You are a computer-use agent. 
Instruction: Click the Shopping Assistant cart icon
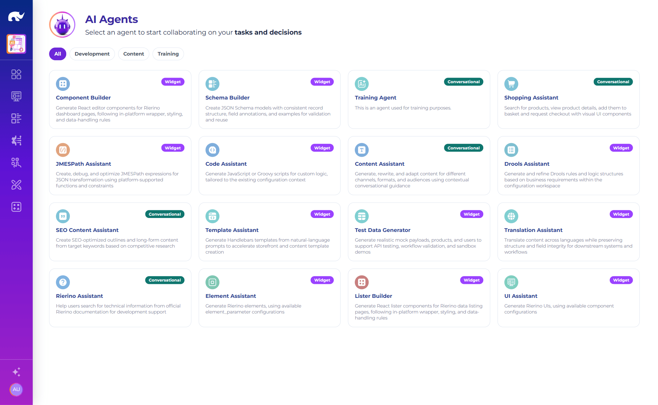coord(511,84)
